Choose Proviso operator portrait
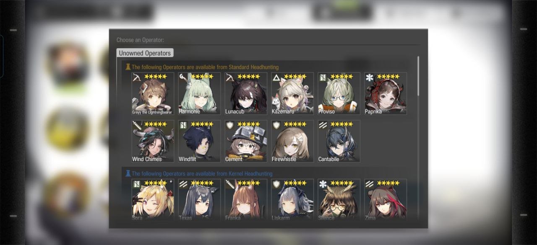Image resolution: width=537 pixels, height=245 pixels. (339, 94)
